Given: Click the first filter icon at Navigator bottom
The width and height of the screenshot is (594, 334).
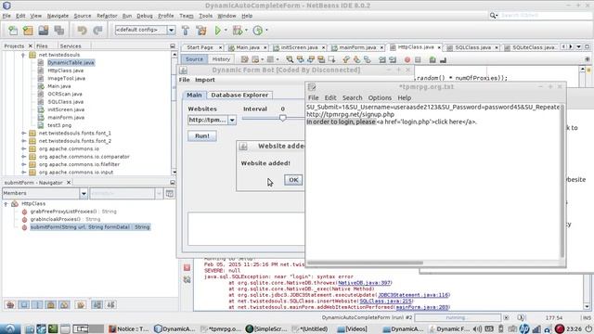Looking at the screenshot, I should pyautogui.click(x=10, y=304).
